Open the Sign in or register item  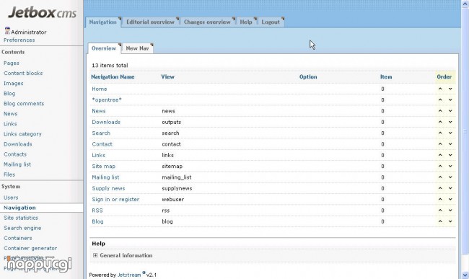tap(115, 199)
